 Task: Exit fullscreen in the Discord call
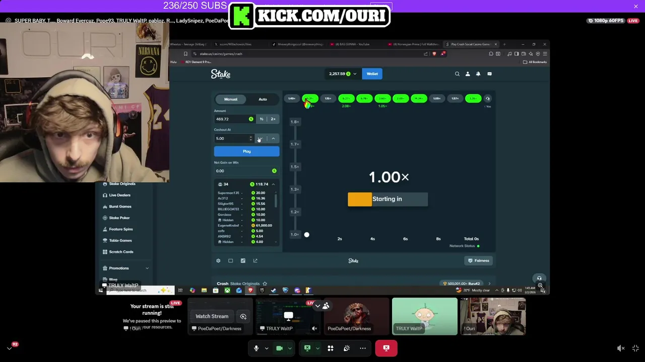(x=635, y=348)
